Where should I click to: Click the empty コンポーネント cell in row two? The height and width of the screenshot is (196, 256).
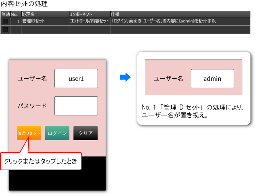click(90, 30)
